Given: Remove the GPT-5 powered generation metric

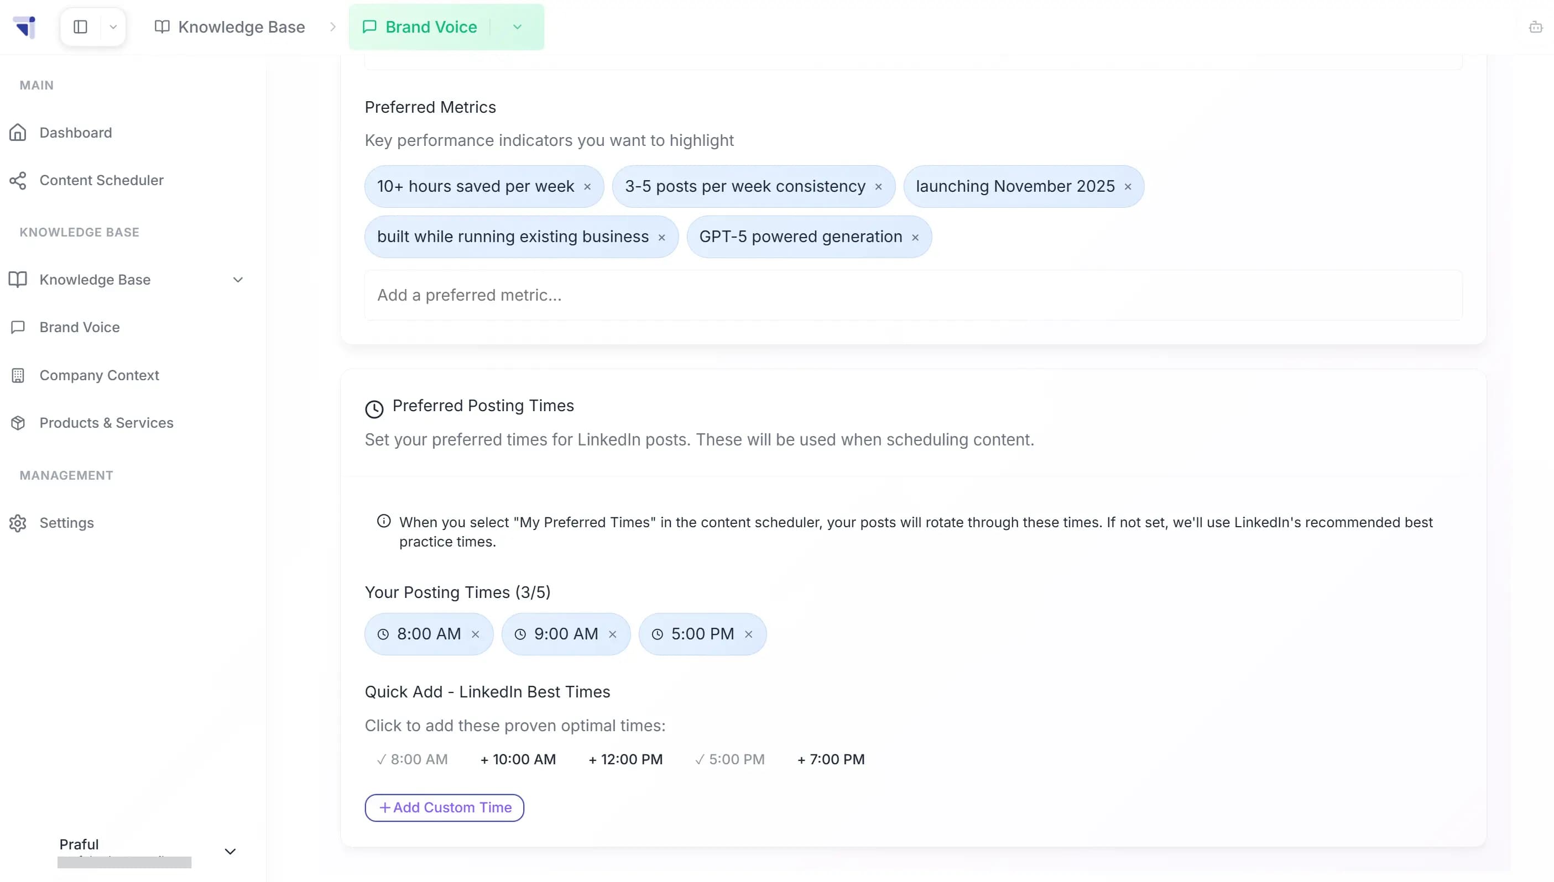Looking at the screenshot, I should (x=915, y=237).
